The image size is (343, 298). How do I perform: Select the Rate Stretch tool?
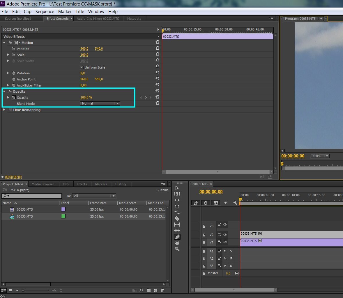[x=177, y=212]
